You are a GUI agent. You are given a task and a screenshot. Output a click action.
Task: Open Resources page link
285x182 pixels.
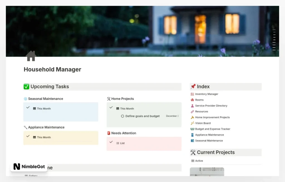click(x=202, y=111)
